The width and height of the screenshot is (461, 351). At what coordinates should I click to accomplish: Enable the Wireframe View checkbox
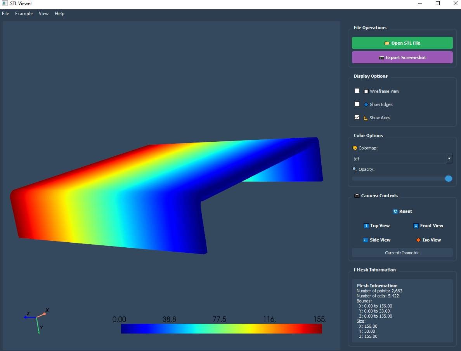[357, 91]
